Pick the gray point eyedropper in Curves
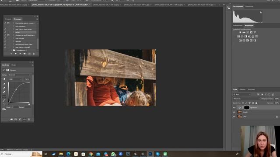 click(4, 88)
